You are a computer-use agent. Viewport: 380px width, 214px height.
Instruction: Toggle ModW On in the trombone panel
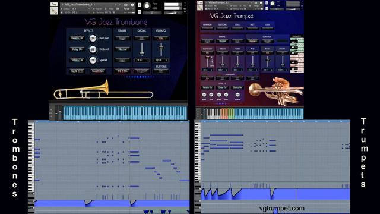point(98,71)
